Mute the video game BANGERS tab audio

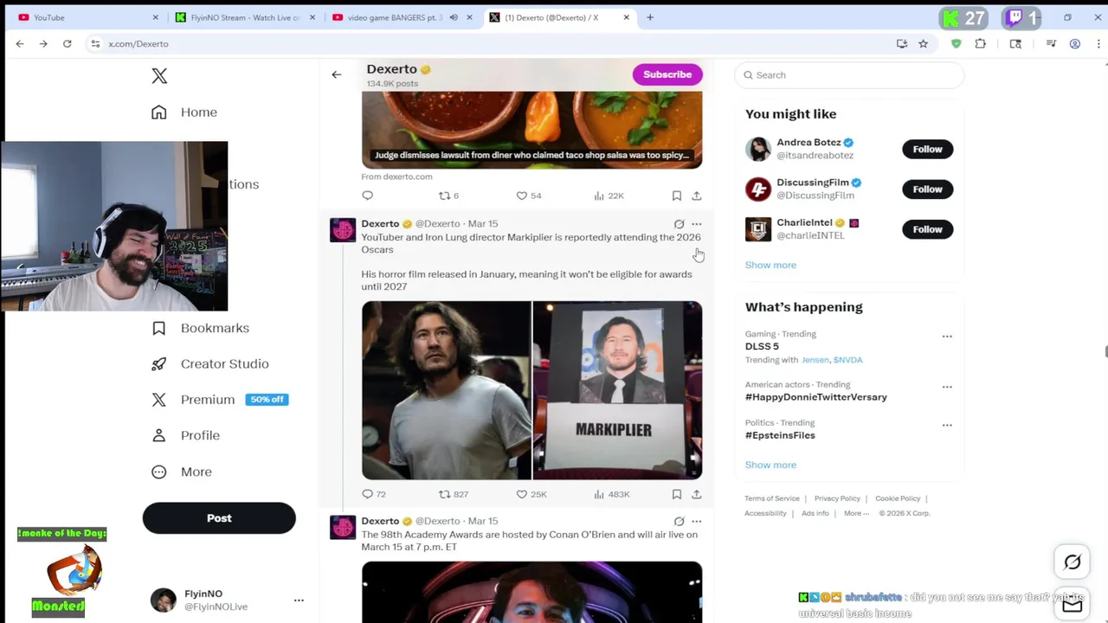pyautogui.click(x=453, y=17)
